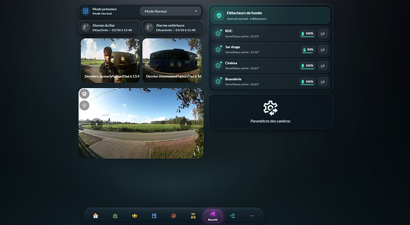Click the 1er étage 80% battery badge
This screenshot has width=410, height=225.
[x=308, y=49]
